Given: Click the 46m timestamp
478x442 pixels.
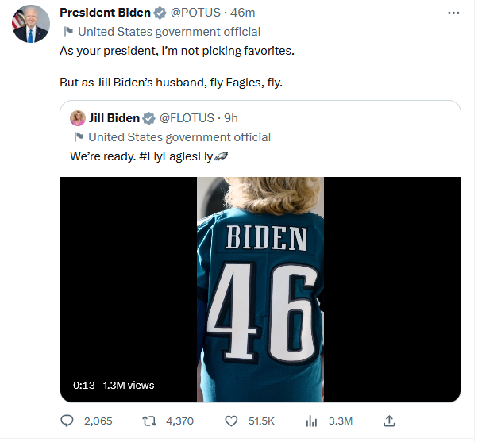Looking at the screenshot, I should pyautogui.click(x=243, y=13).
